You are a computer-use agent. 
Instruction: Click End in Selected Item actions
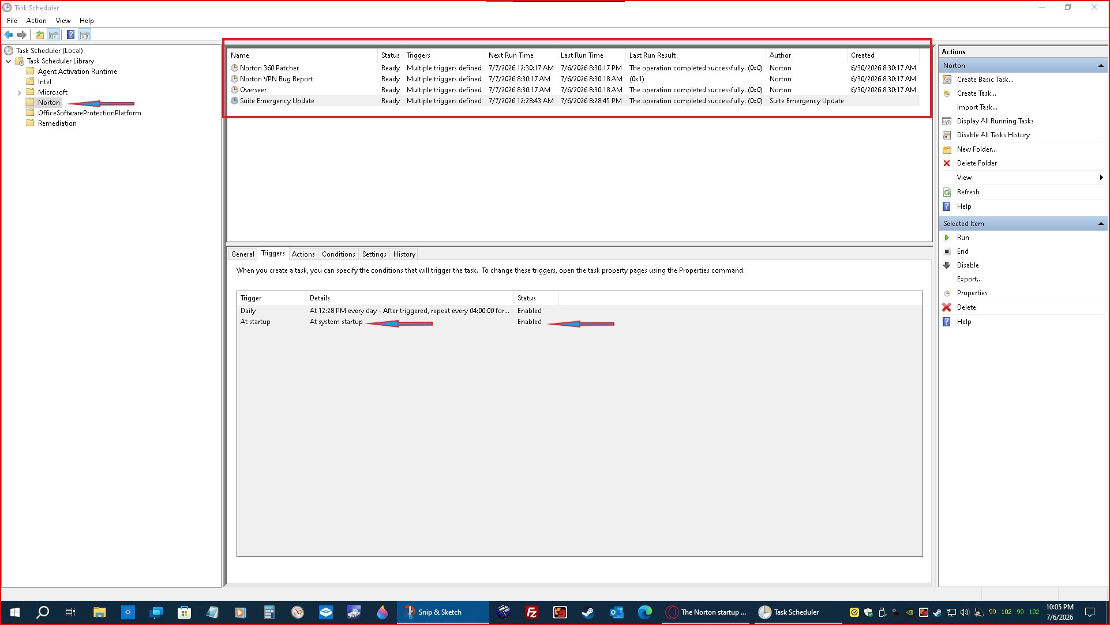point(962,251)
